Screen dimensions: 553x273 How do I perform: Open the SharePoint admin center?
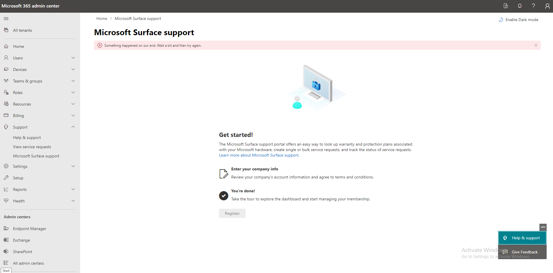(x=23, y=251)
